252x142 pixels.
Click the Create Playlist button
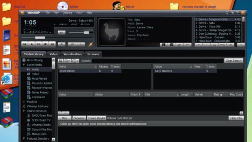(96, 118)
